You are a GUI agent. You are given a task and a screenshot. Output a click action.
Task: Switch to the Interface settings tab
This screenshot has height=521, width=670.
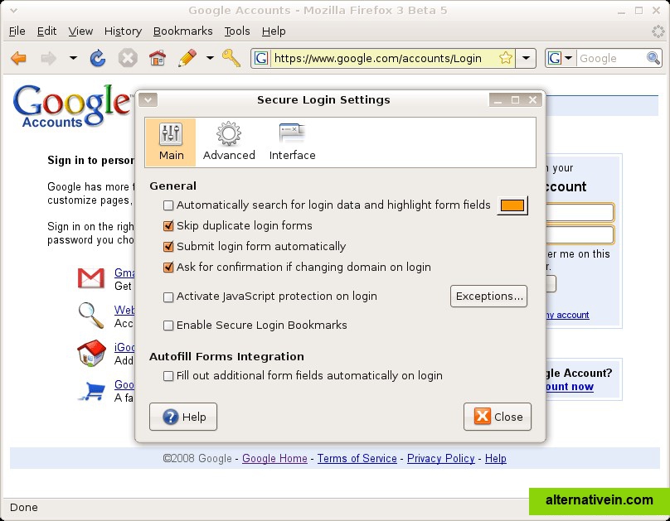tap(292, 142)
